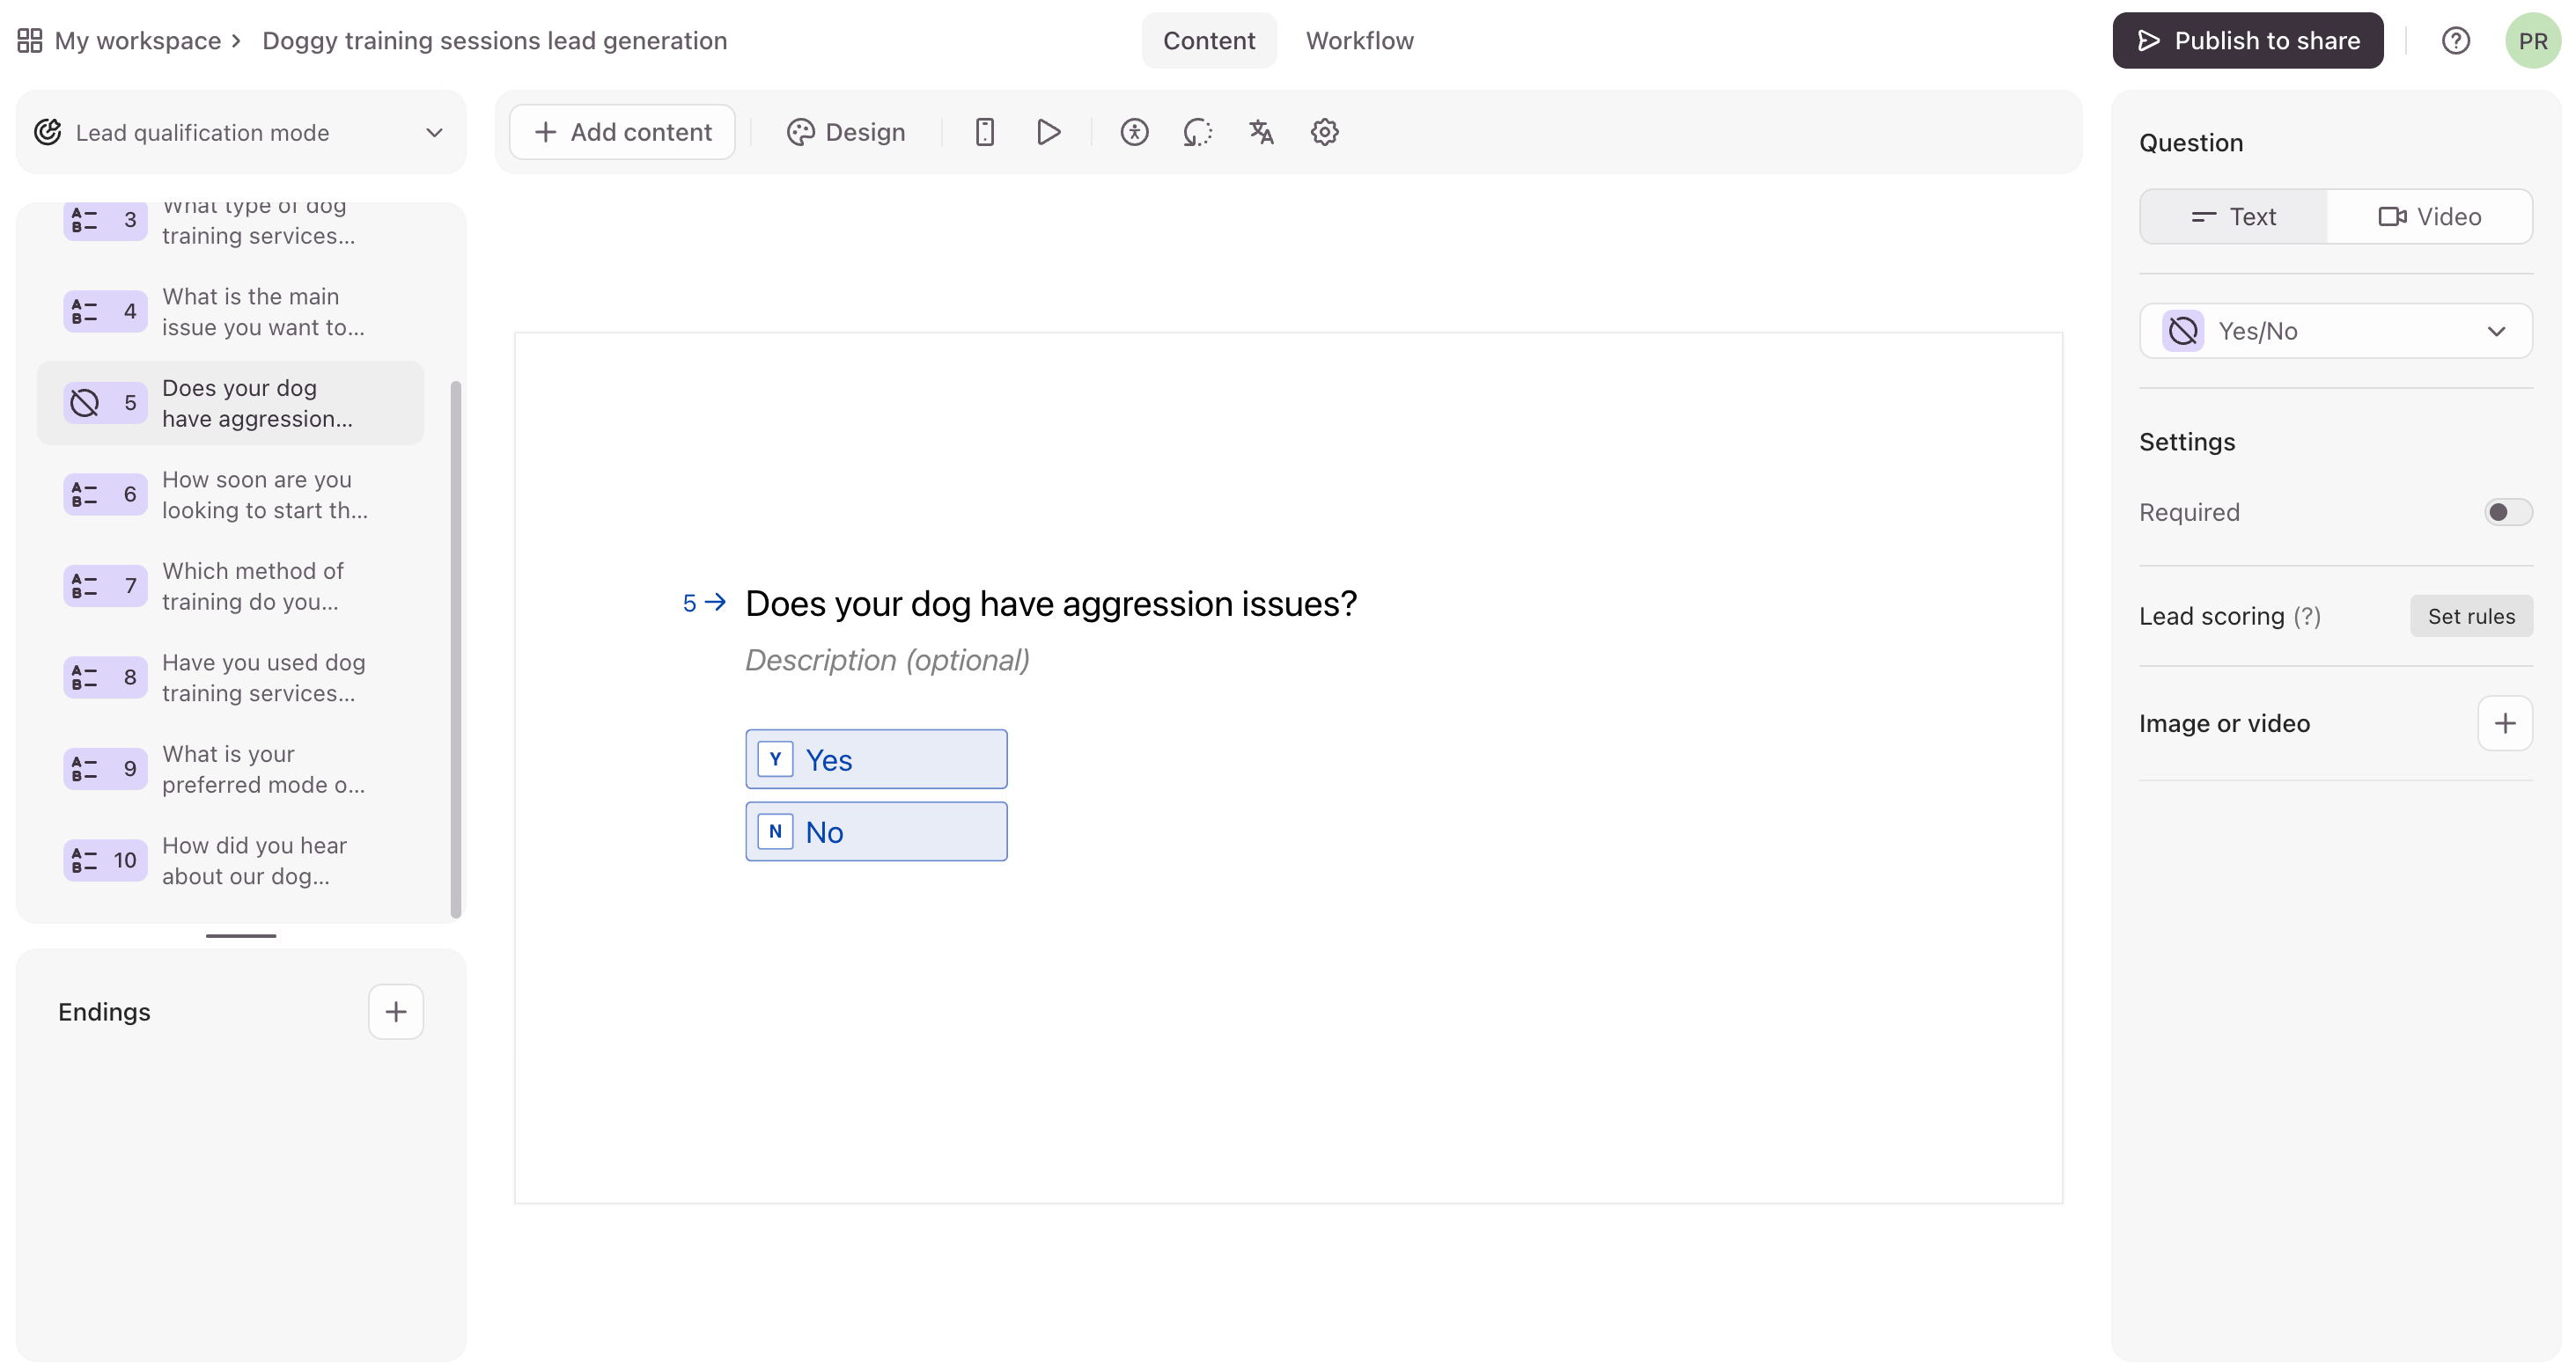Viewport: 2576px width, 1369px height.
Task: Click multiple choice icon of question 8
Action: (85, 677)
